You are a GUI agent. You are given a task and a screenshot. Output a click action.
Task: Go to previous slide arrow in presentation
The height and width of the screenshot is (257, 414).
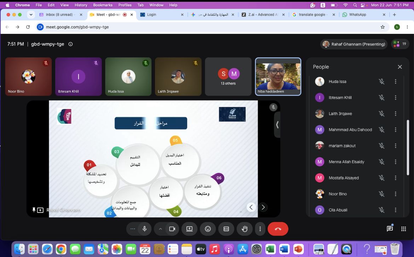(x=251, y=207)
